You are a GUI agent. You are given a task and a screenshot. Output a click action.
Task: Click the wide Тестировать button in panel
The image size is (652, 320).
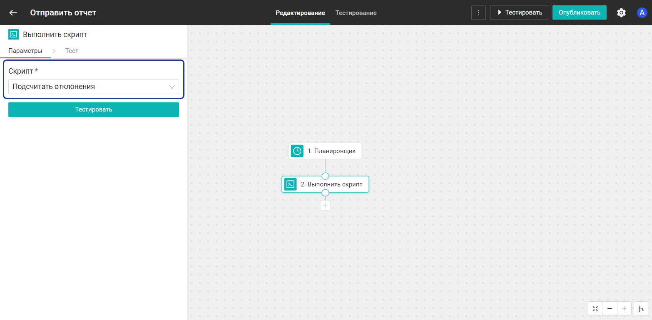click(94, 109)
